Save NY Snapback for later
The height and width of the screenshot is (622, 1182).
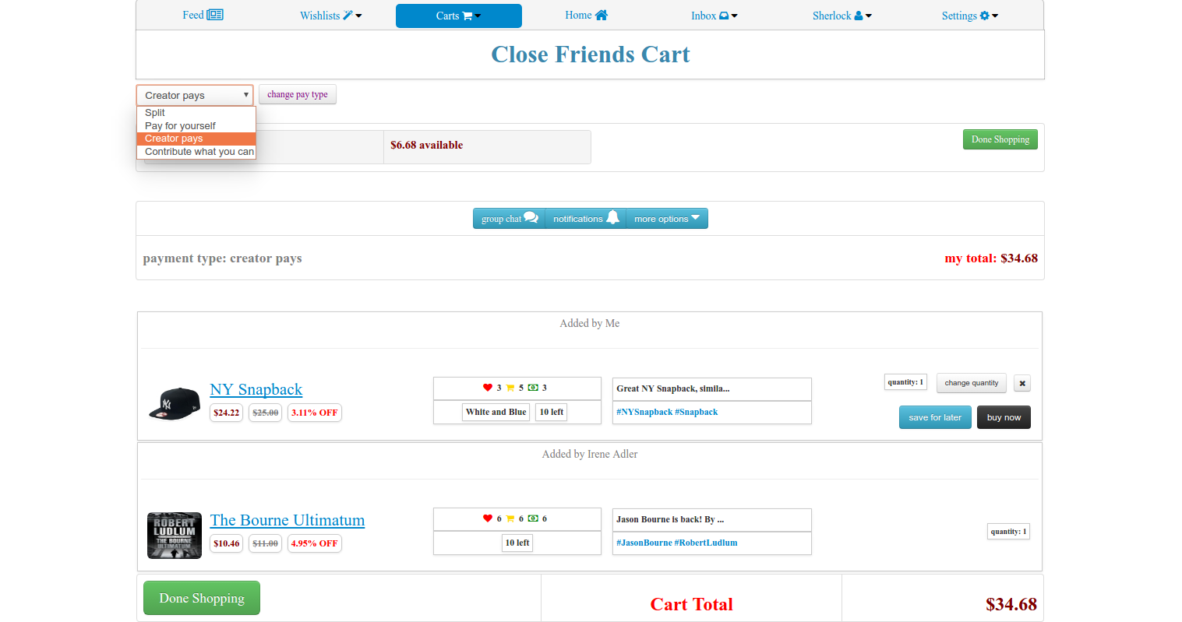pos(934,417)
